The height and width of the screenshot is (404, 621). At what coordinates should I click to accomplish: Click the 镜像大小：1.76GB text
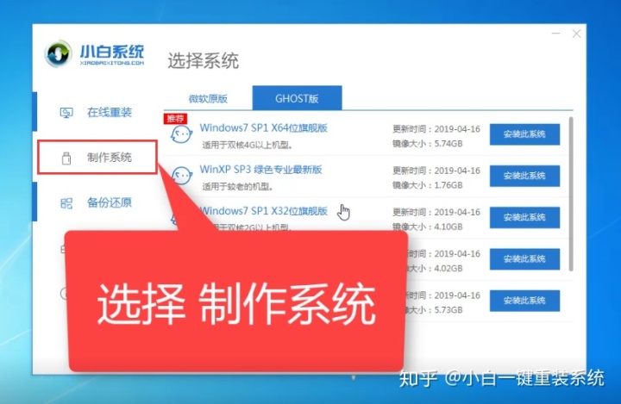pos(427,185)
